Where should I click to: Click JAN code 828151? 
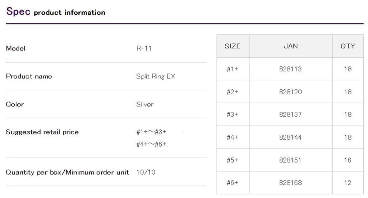(x=290, y=160)
